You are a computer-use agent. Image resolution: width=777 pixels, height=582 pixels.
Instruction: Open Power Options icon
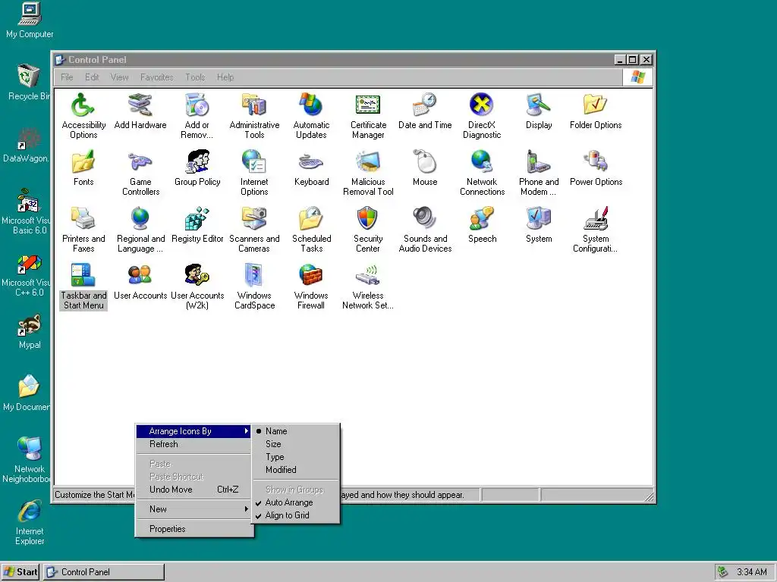[x=596, y=162]
